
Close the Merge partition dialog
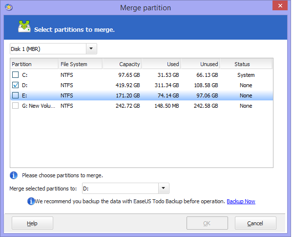pos(280,5)
